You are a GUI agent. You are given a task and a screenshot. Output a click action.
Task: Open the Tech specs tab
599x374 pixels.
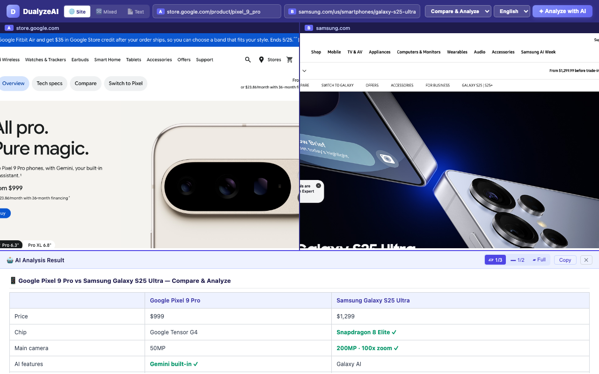[50, 84]
